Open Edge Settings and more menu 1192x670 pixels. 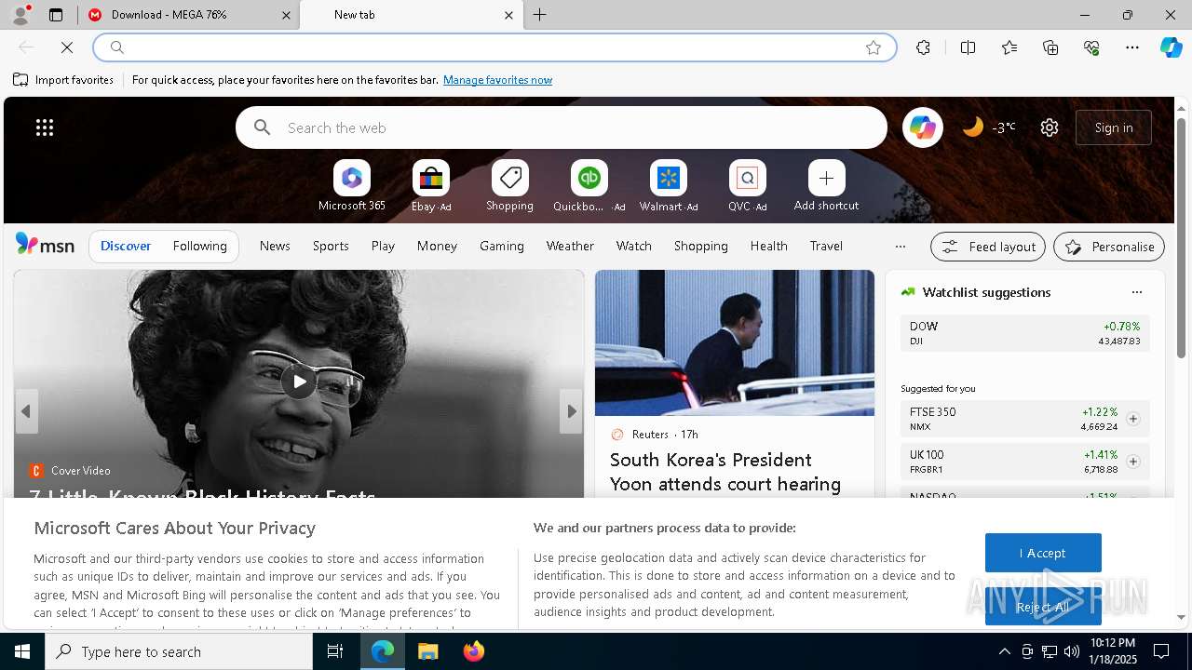click(x=1132, y=47)
